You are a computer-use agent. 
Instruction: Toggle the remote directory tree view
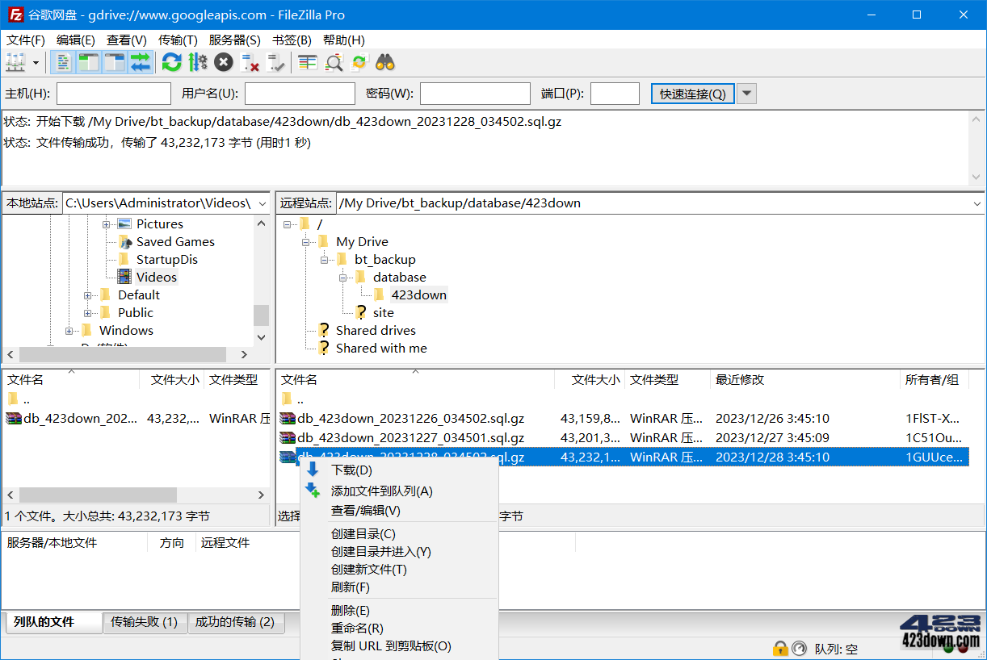click(115, 62)
